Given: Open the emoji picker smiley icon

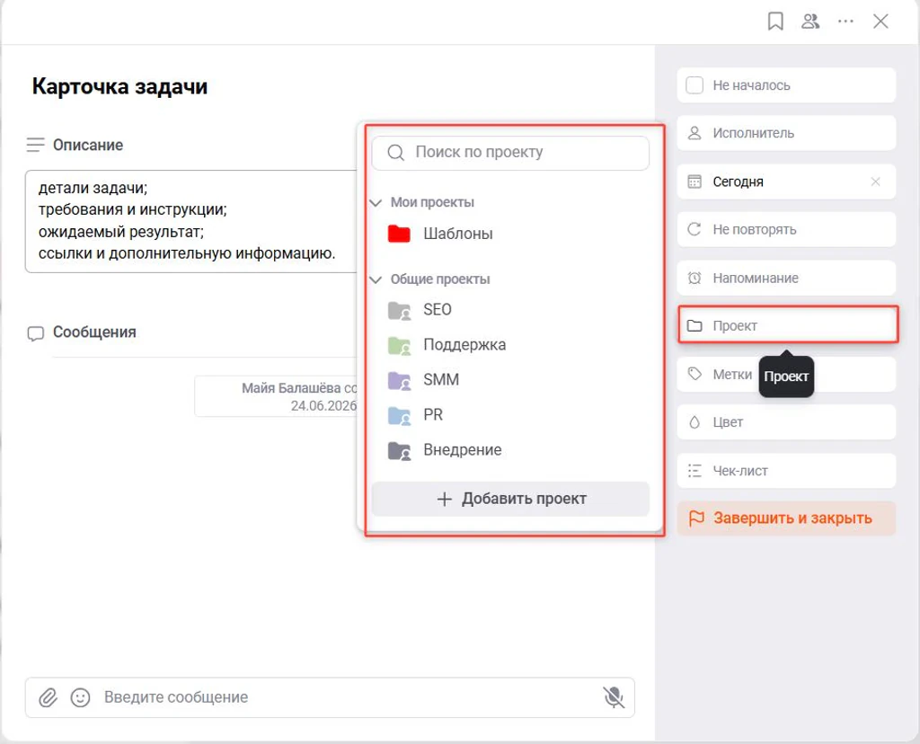Looking at the screenshot, I should click(x=80, y=697).
